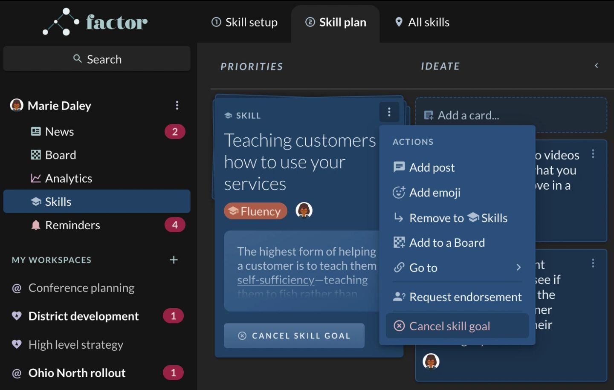Click Add a card in the Ideate column
Screen dimensions: 614x390
click(511, 115)
